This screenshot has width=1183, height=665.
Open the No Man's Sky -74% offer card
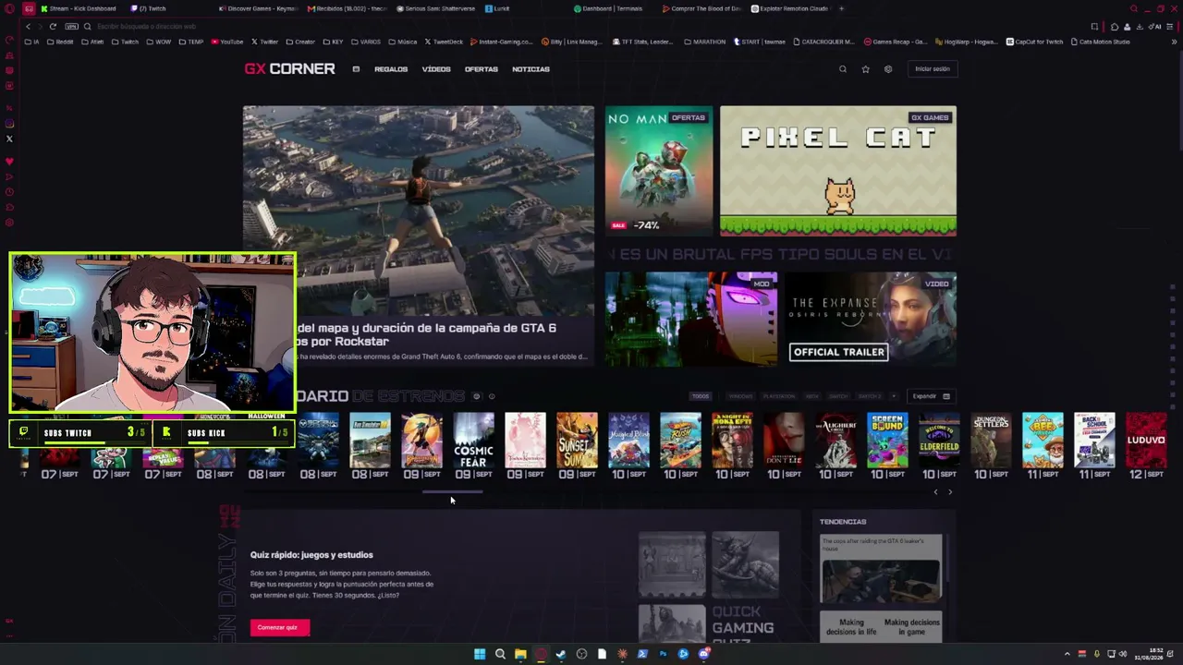coord(659,171)
